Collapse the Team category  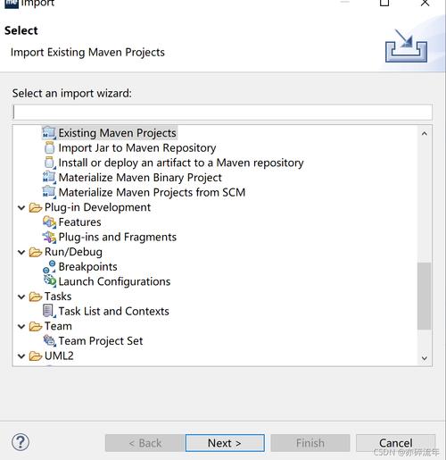[21, 326]
